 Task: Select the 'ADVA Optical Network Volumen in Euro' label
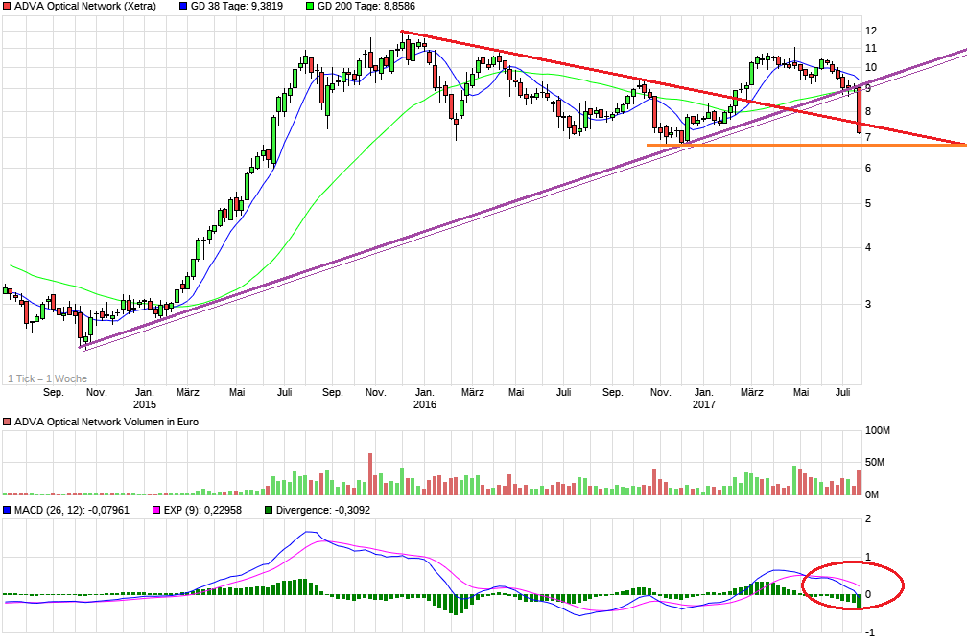(106, 422)
